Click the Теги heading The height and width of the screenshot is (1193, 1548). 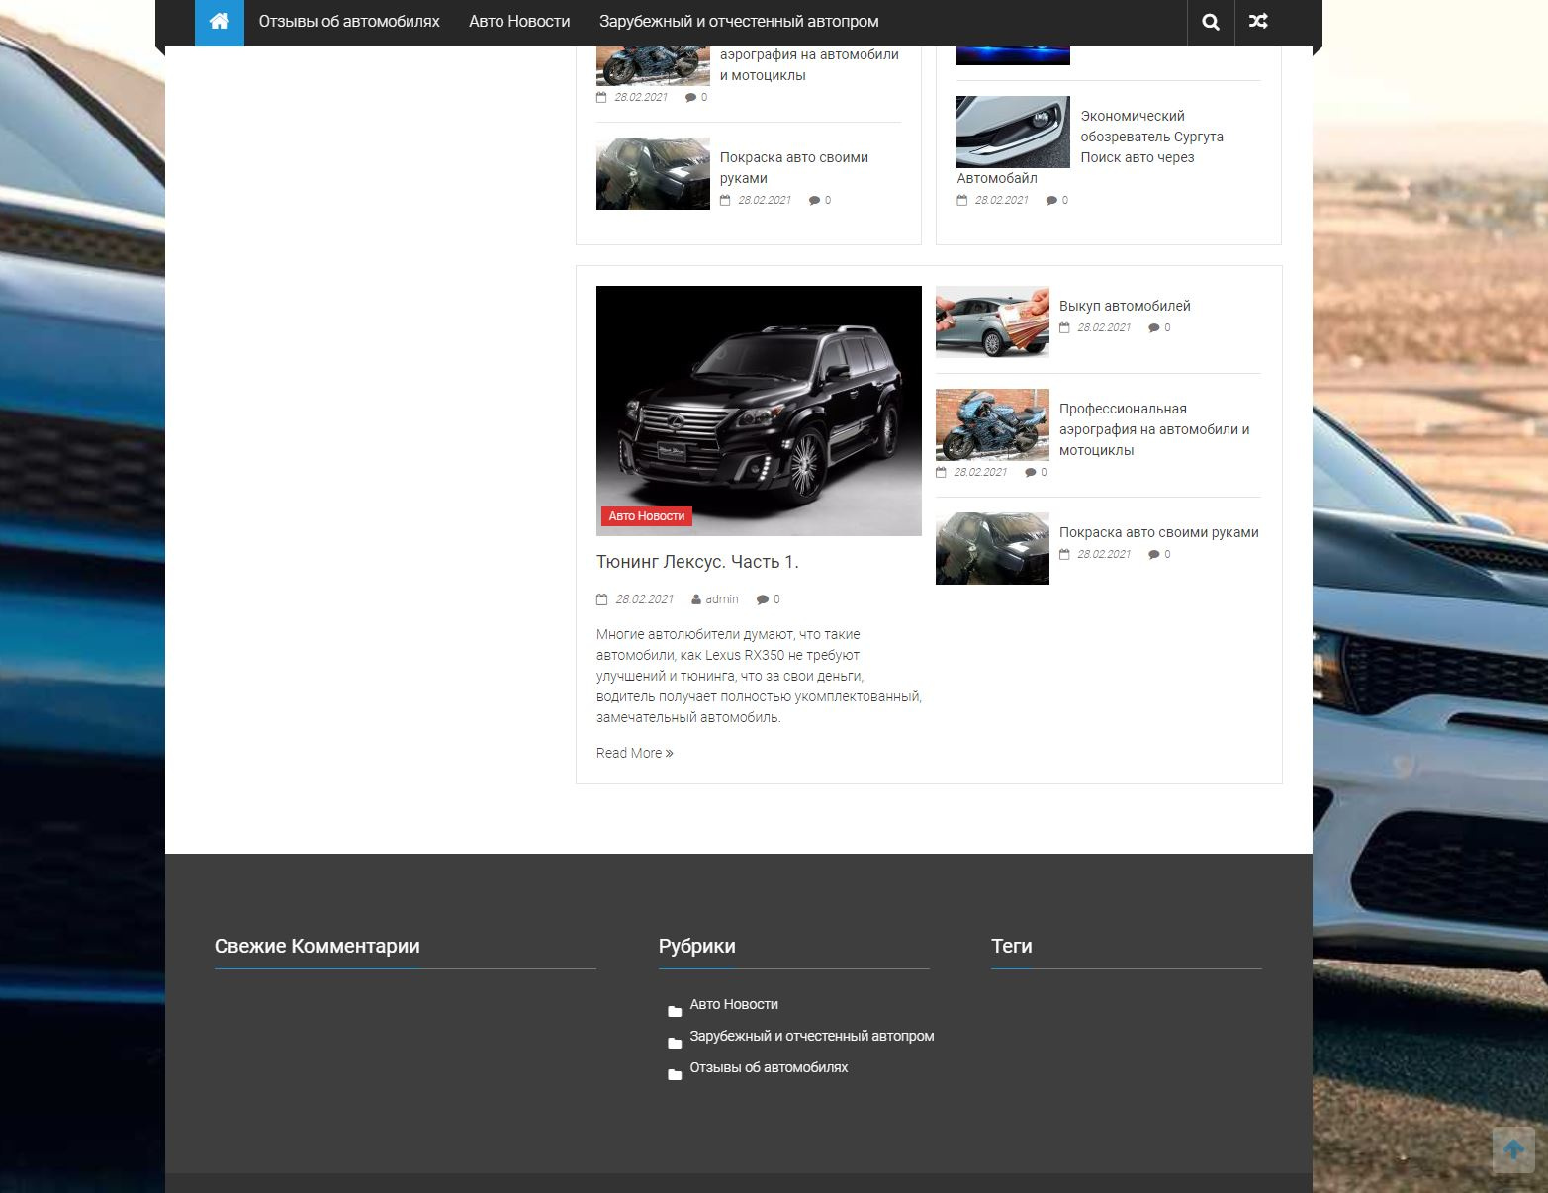[x=1012, y=946]
